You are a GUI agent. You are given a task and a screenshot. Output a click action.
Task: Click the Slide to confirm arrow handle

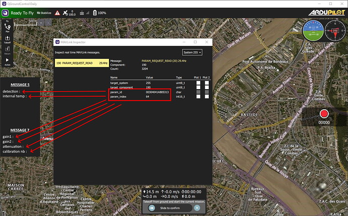pyautogui.click(x=152, y=208)
